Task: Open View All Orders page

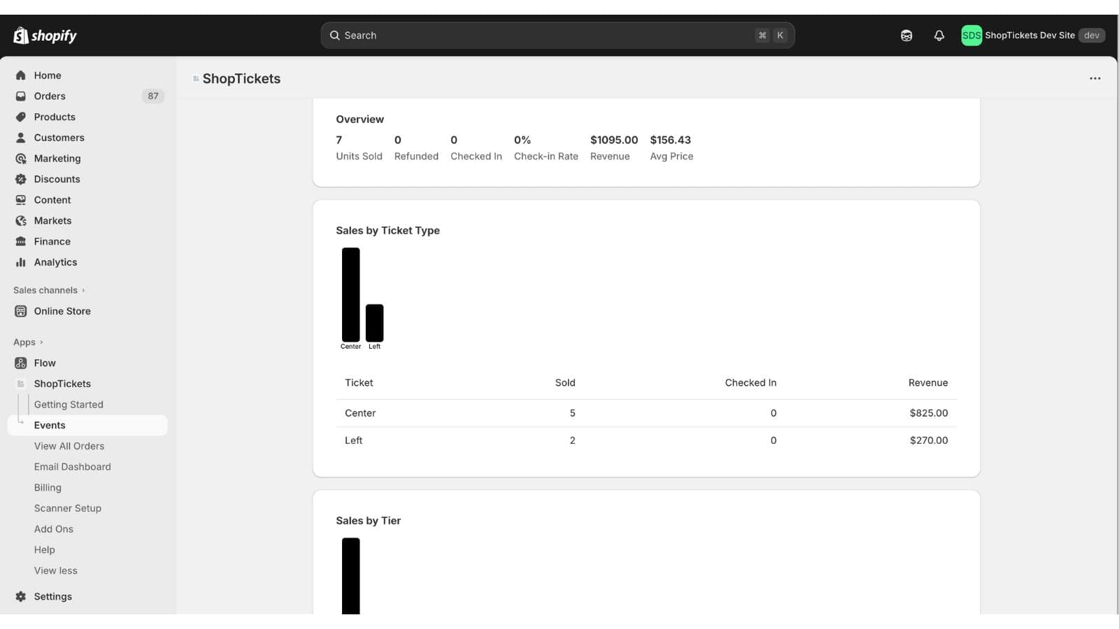Action: click(69, 446)
